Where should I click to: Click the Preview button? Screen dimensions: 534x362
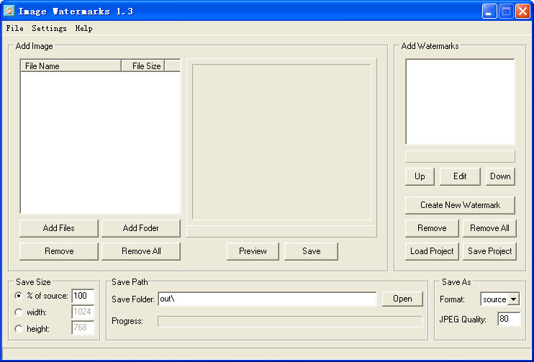click(x=253, y=251)
